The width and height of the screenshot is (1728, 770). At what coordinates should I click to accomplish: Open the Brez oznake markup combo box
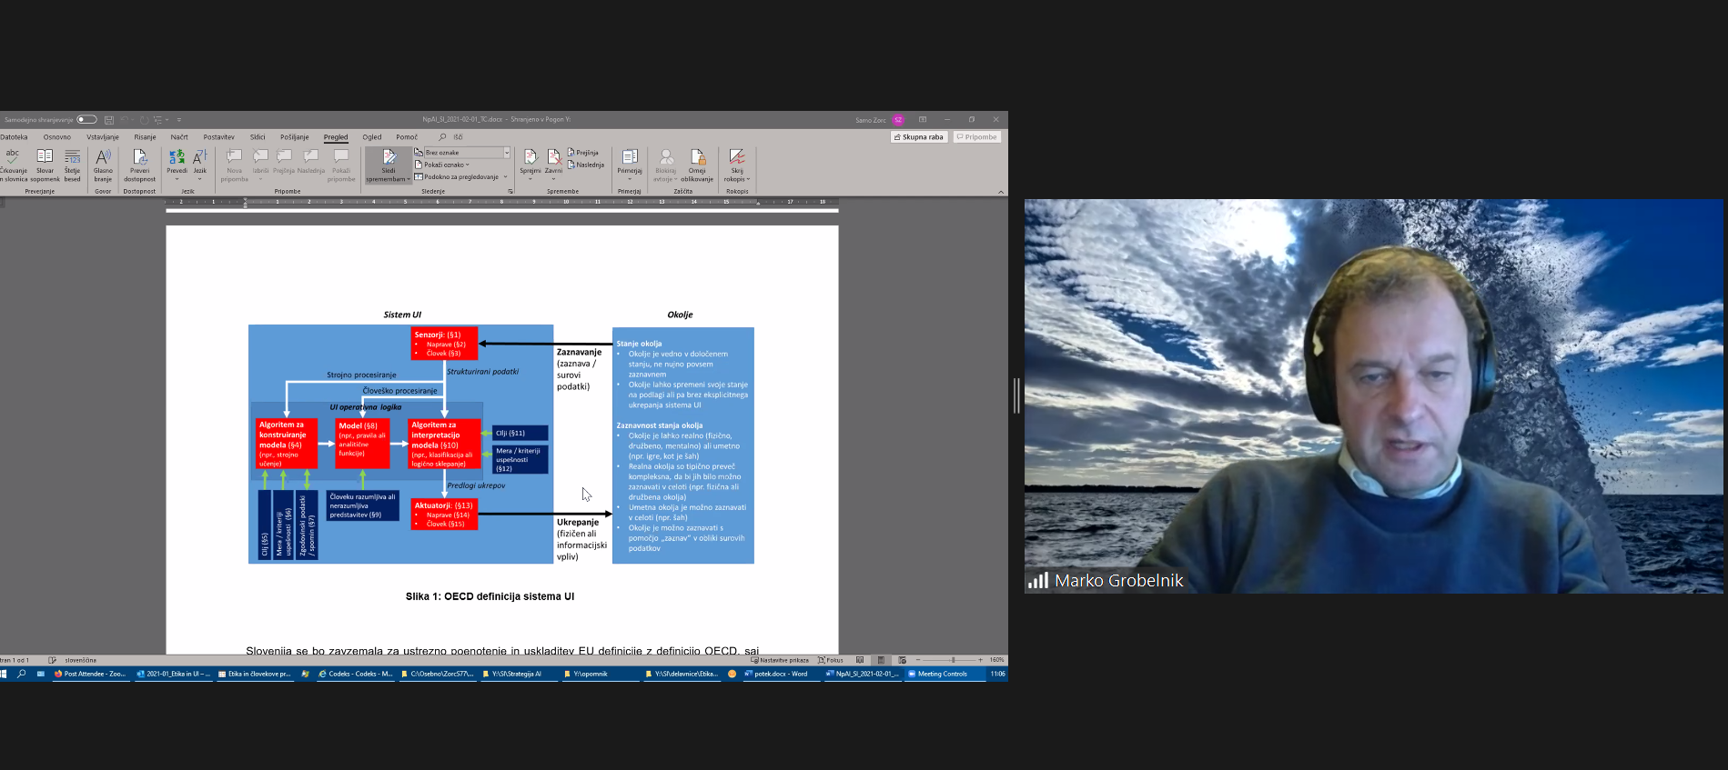tap(462, 153)
